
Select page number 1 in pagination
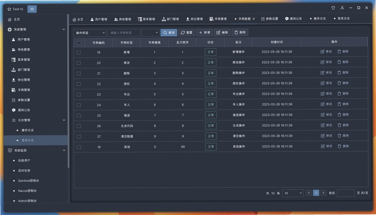pos(316,193)
